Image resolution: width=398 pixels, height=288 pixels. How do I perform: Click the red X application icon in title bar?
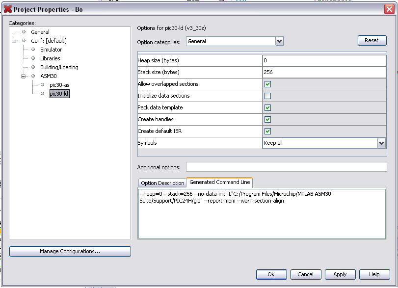click(x=8, y=9)
